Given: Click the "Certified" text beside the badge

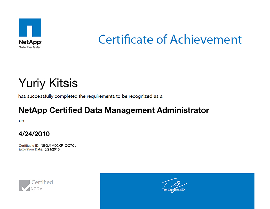Looking at the screenshot, I should [42, 182].
